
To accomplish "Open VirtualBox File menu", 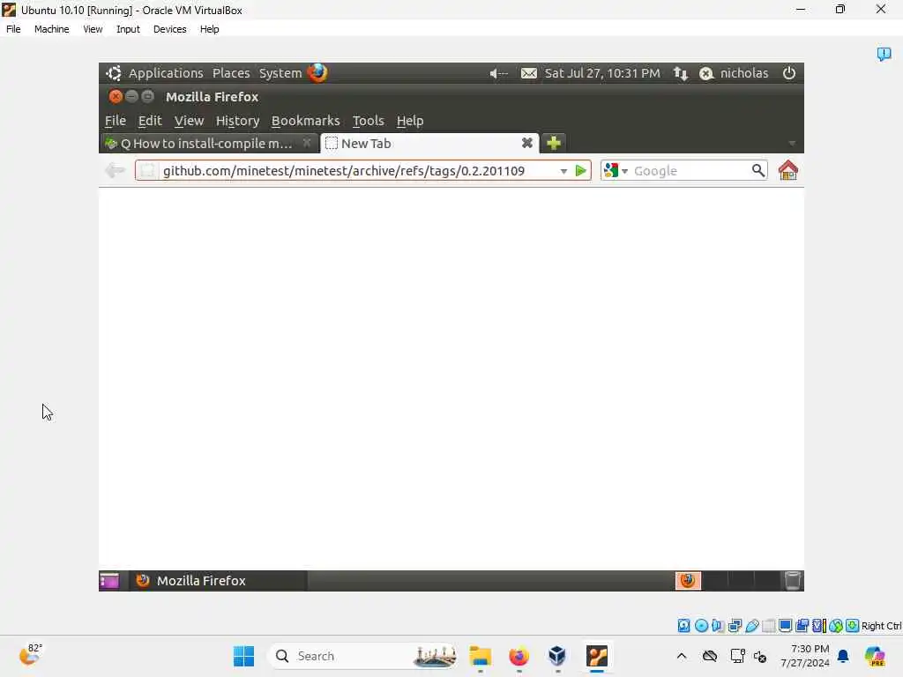I will pyautogui.click(x=13, y=29).
